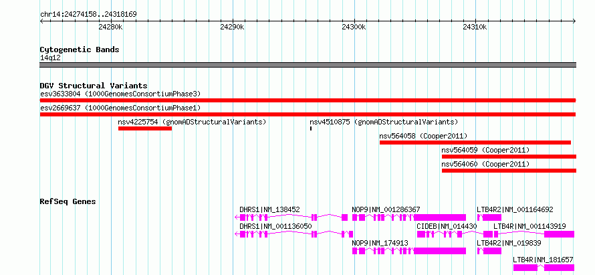This screenshot has width=595, height=275.
Task: Select the Cytogenetic Bands track title
Action: click(x=80, y=50)
